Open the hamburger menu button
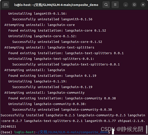The image size is (148, 135). coord(115,5)
